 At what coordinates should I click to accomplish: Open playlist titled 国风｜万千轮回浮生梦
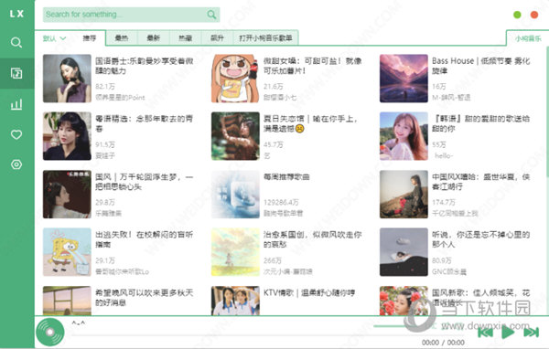[x=145, y=182]
